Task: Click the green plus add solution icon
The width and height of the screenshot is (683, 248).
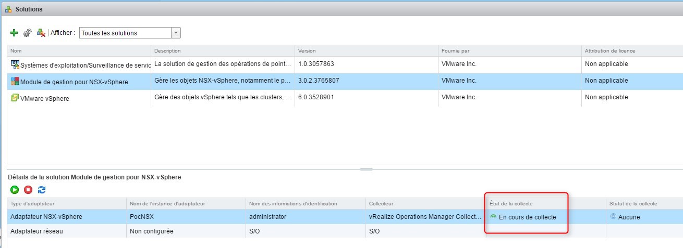Action: pyautogui.click(x=14, y=33)
